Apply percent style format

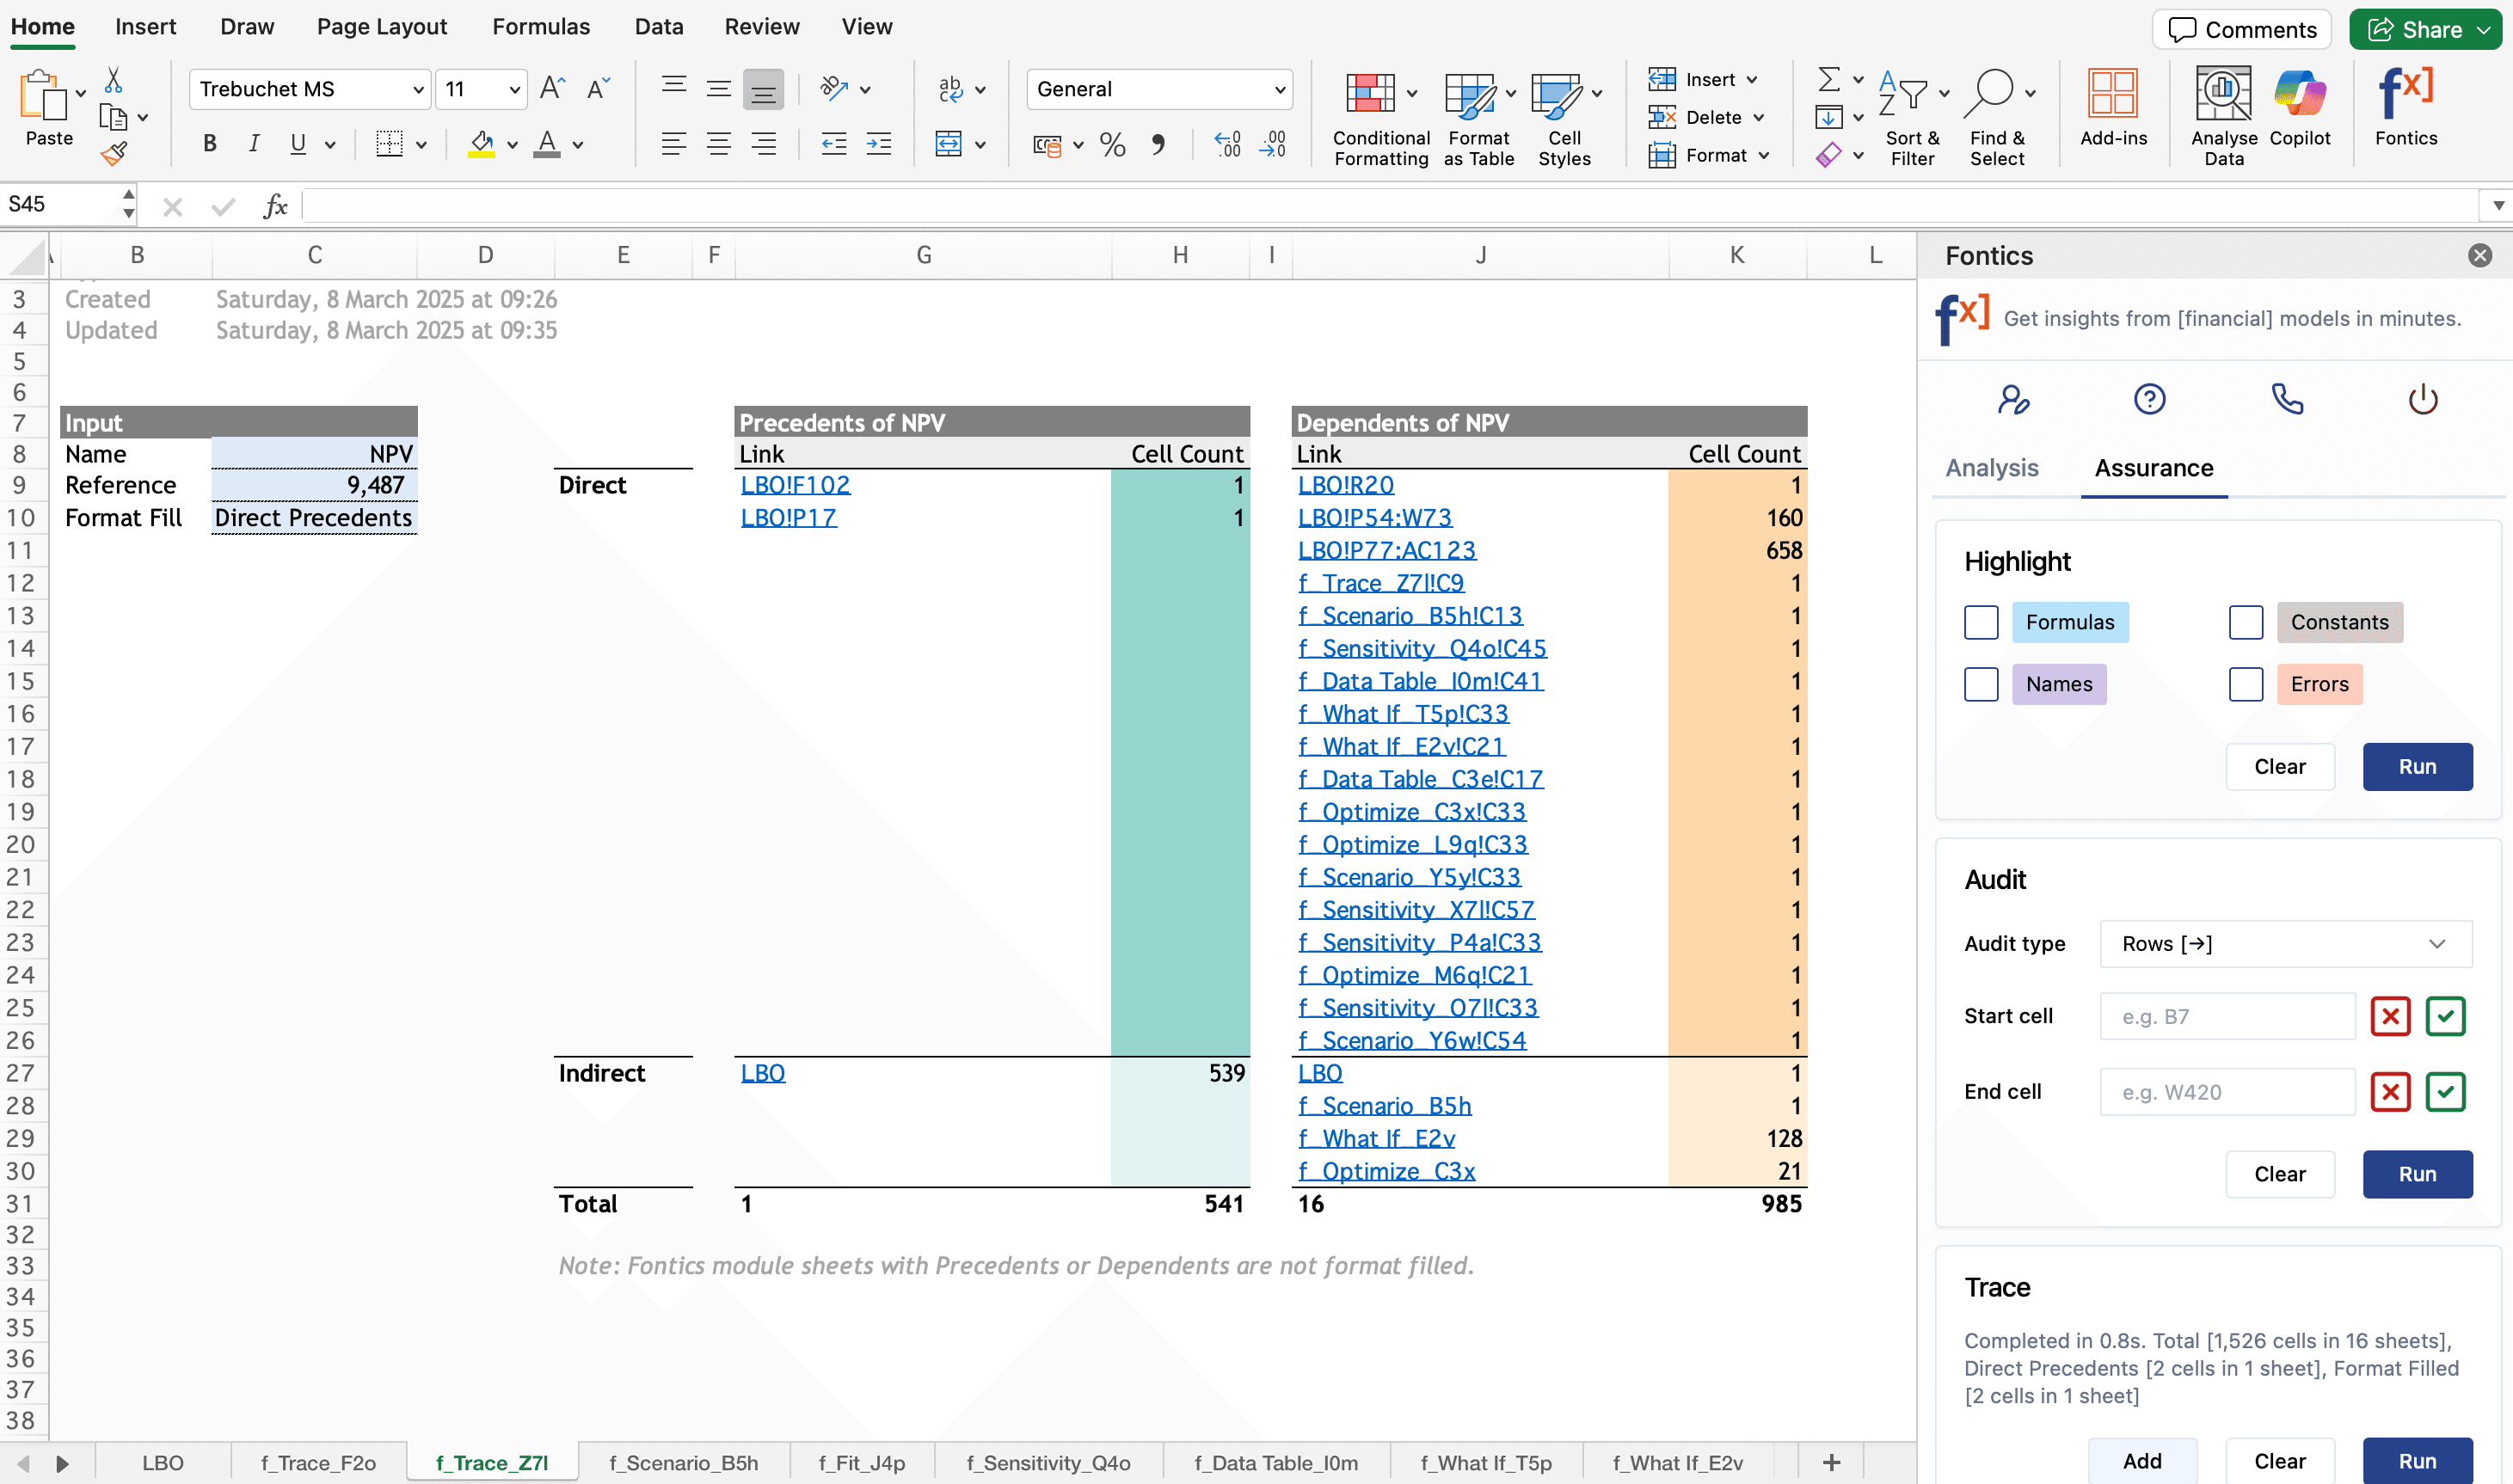point(1112,145)
